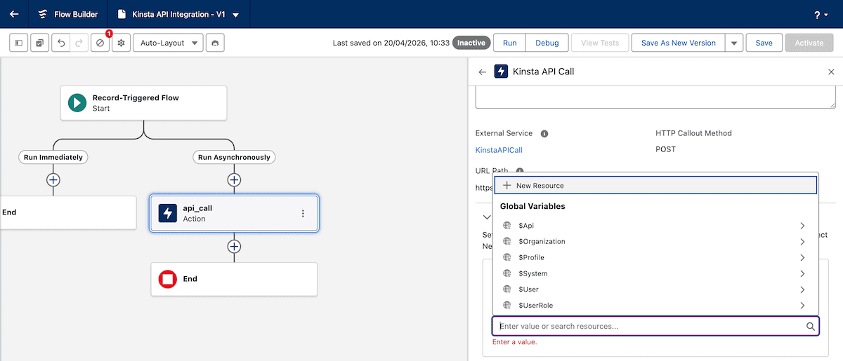Expand the $Api global variable

655,226
